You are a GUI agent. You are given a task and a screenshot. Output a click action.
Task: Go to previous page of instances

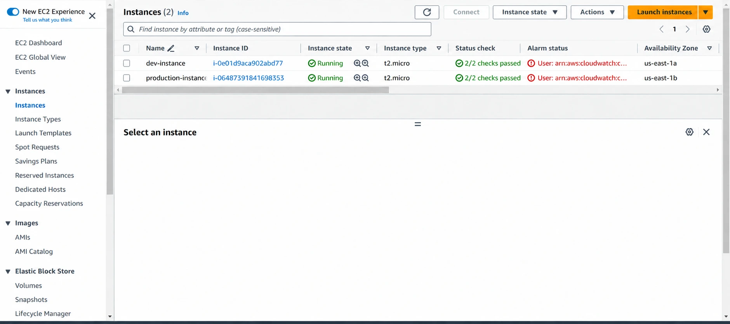pos(662,29)
